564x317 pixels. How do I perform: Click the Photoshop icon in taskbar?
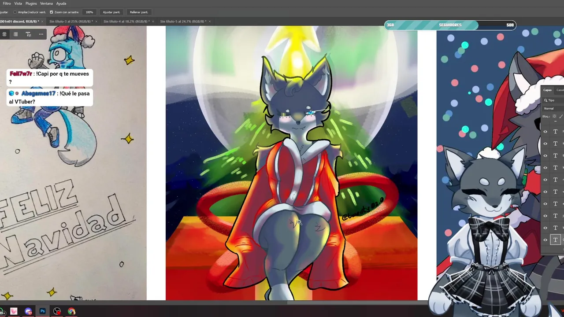point(43,311)
